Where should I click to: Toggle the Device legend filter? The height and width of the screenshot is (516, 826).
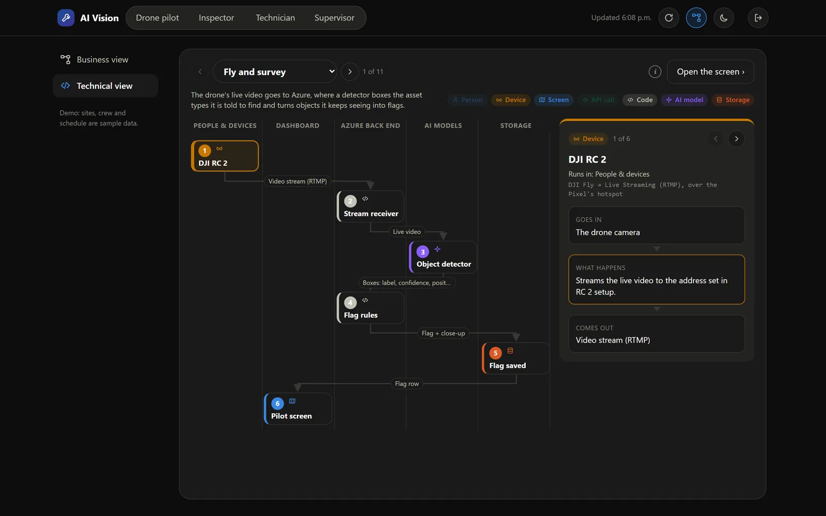pyautogui.click(x=511, y=100)
